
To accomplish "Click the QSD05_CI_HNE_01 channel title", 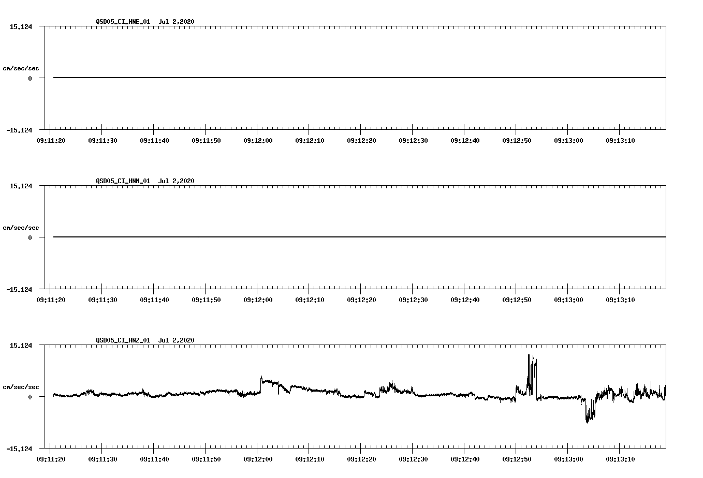I will click(x=123, y=21).
